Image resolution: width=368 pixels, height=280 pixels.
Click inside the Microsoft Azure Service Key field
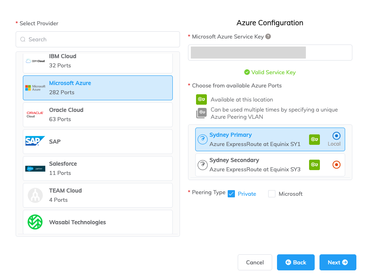click(x=269, y=52)
